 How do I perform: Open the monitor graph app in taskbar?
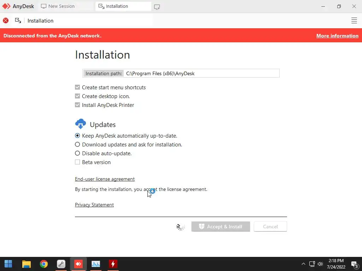96,264
